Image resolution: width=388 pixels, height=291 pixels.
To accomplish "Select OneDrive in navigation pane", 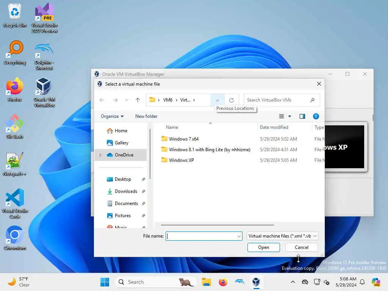I will point(120,155).
